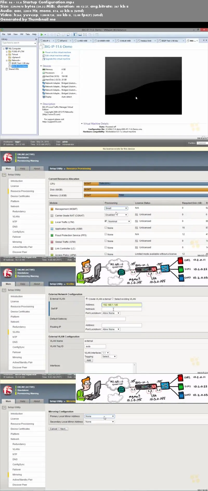Image resolution: width=208 pixels, height=491 pixels.
Task: Click the green power-on play icon in VMware toolbar
Action: click(42, 34)
